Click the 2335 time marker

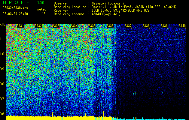(92, 26)
